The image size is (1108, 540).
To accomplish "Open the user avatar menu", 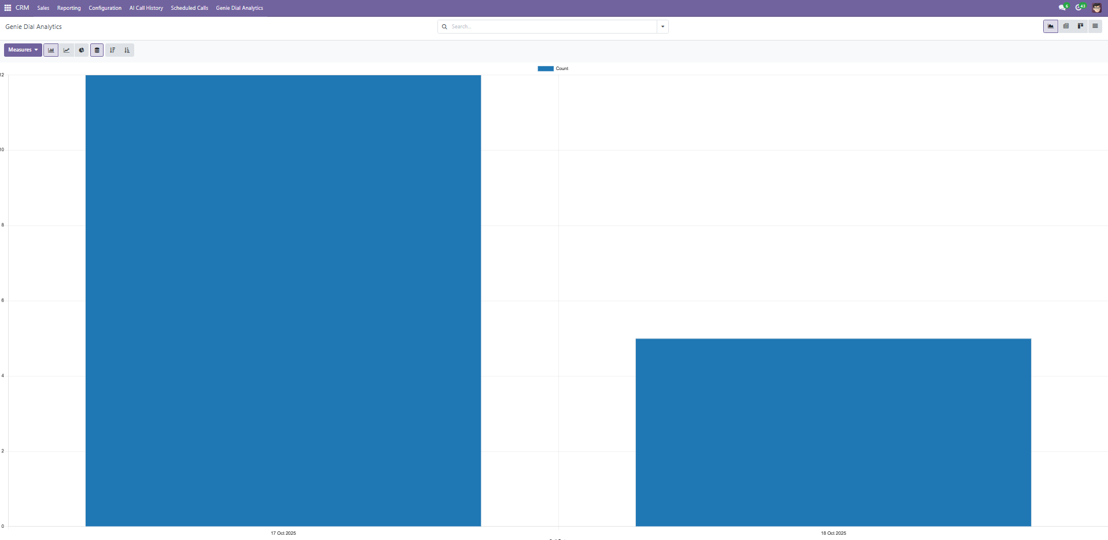I will (x=1096, y=8).
